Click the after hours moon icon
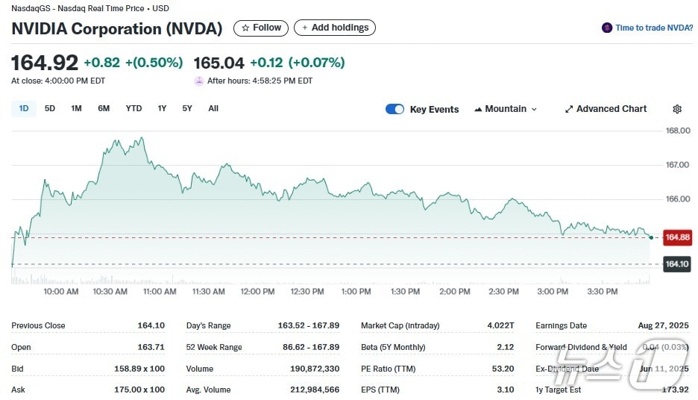This screenshot has height=400, width=698. click(199, 81)
